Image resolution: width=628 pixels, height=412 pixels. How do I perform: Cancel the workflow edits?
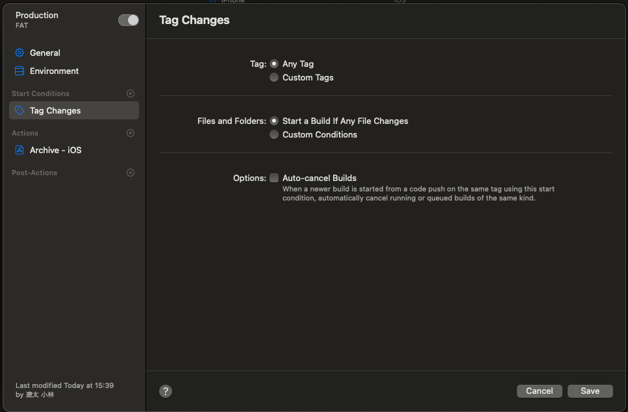540,391
